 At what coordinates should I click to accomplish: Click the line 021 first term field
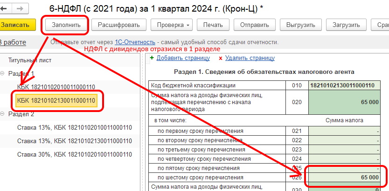tap(344, 131)
